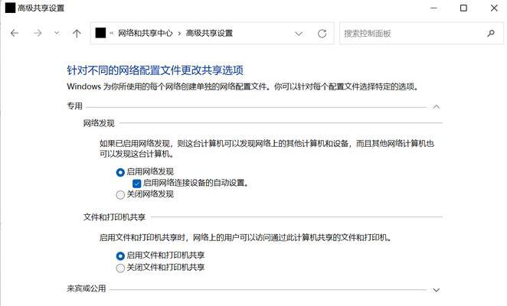Select 关闭网络发现 radio button
Screen dimensions: 507x306
point(120,195)
